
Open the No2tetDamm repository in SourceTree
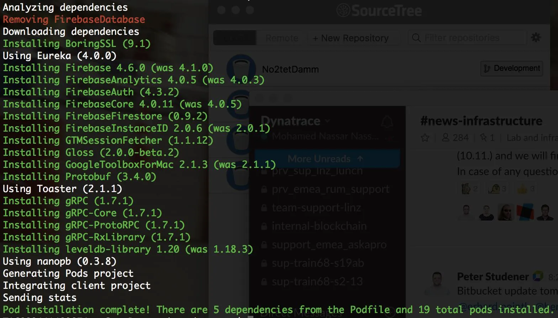290,69
